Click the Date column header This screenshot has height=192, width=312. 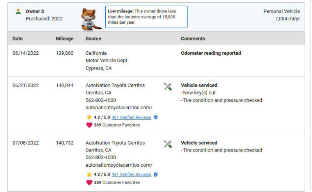pos(18,38)
